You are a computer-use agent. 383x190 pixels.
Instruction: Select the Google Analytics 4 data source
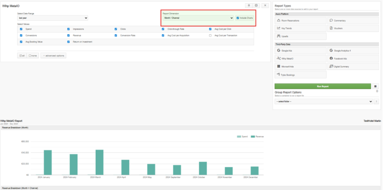point(353,50)
